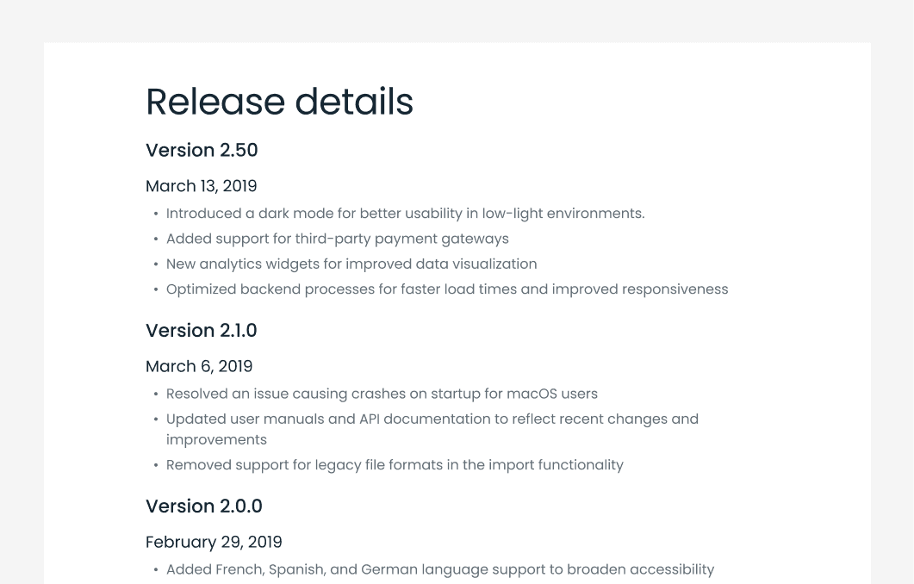Click the macOS startup crashes bullet
914x584 pixels.
click(382, 394)
